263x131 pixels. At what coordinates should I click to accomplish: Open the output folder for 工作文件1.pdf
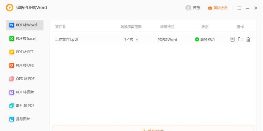(240, 39)
